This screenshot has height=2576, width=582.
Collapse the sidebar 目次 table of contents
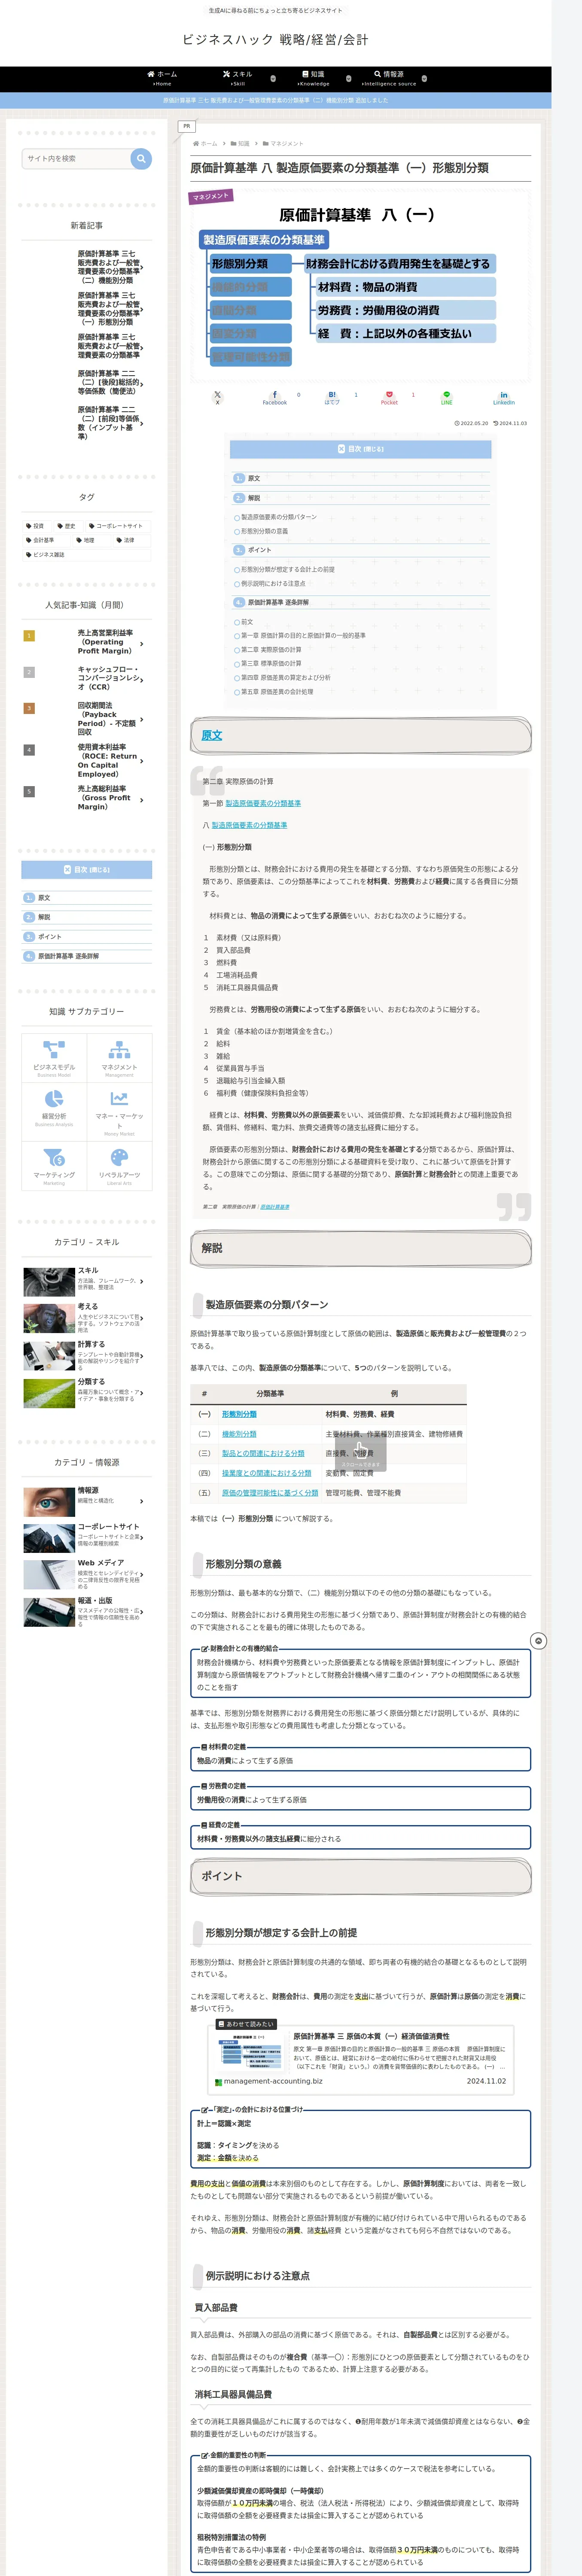click(x=87, y=870)
